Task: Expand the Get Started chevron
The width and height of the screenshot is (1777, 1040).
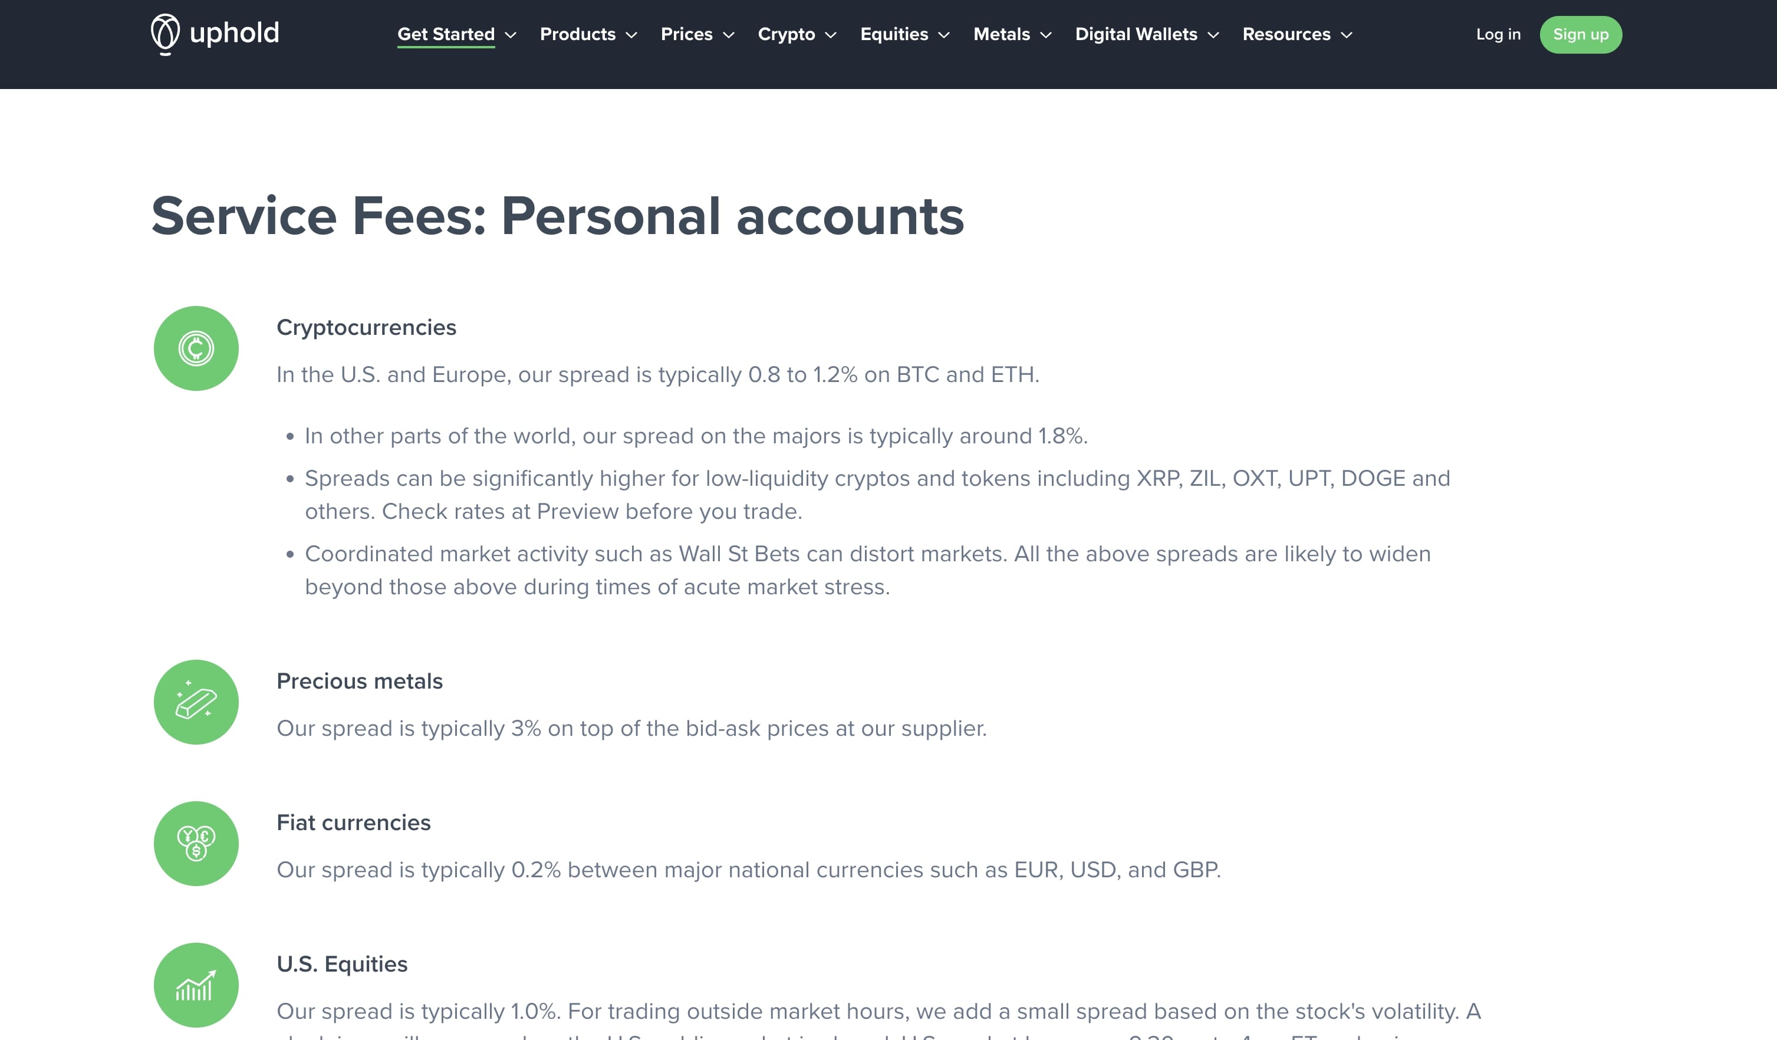Action: tap(511, 35)
